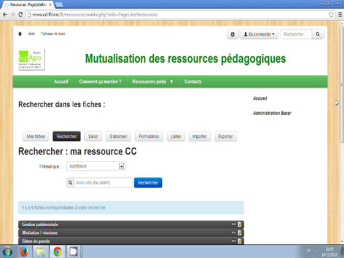Screen dimensions: 344x258
Task: Launch Firefox from the taskbar
Action: [24, 252]
